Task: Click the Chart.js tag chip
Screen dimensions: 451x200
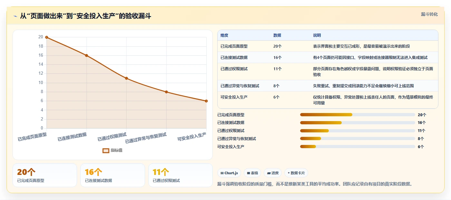Action: click(x=229, y=173)
